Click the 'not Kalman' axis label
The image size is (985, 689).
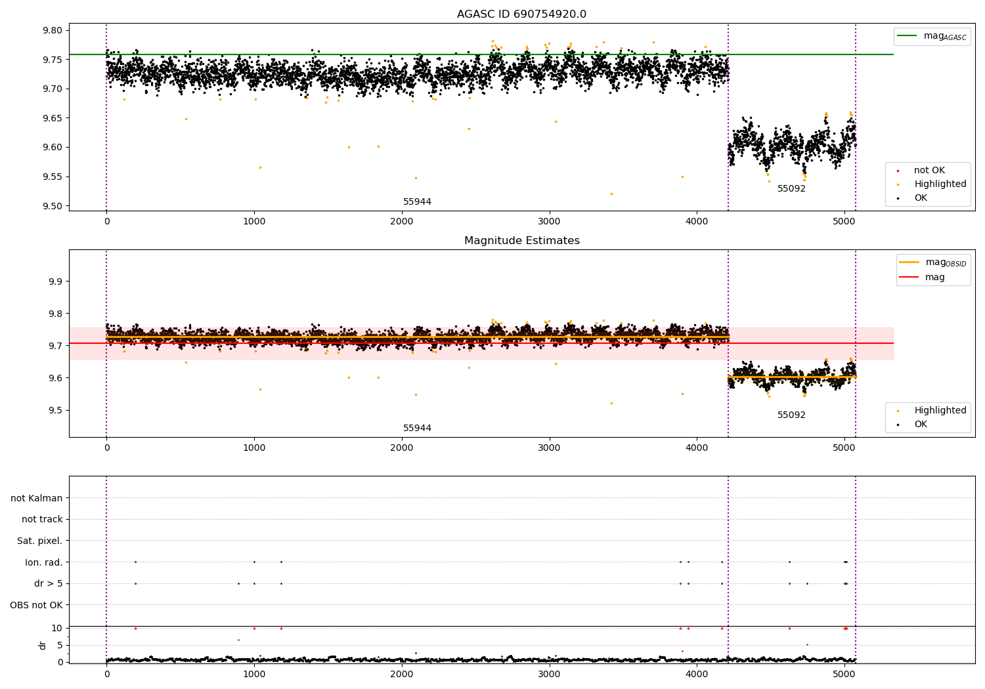pos(37,498)
